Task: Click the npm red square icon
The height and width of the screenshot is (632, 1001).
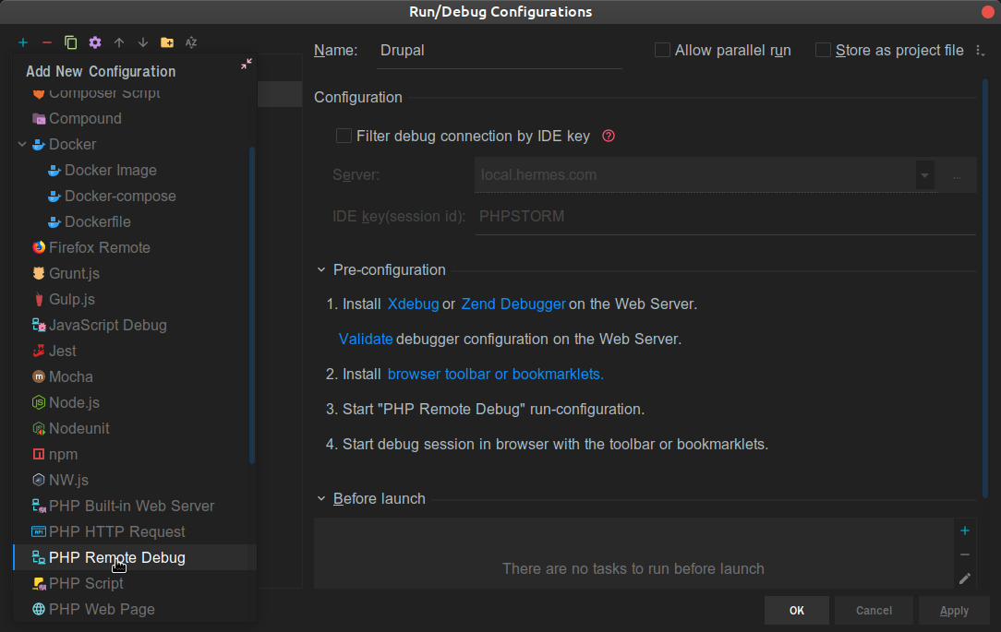Action: coord(39,454)
